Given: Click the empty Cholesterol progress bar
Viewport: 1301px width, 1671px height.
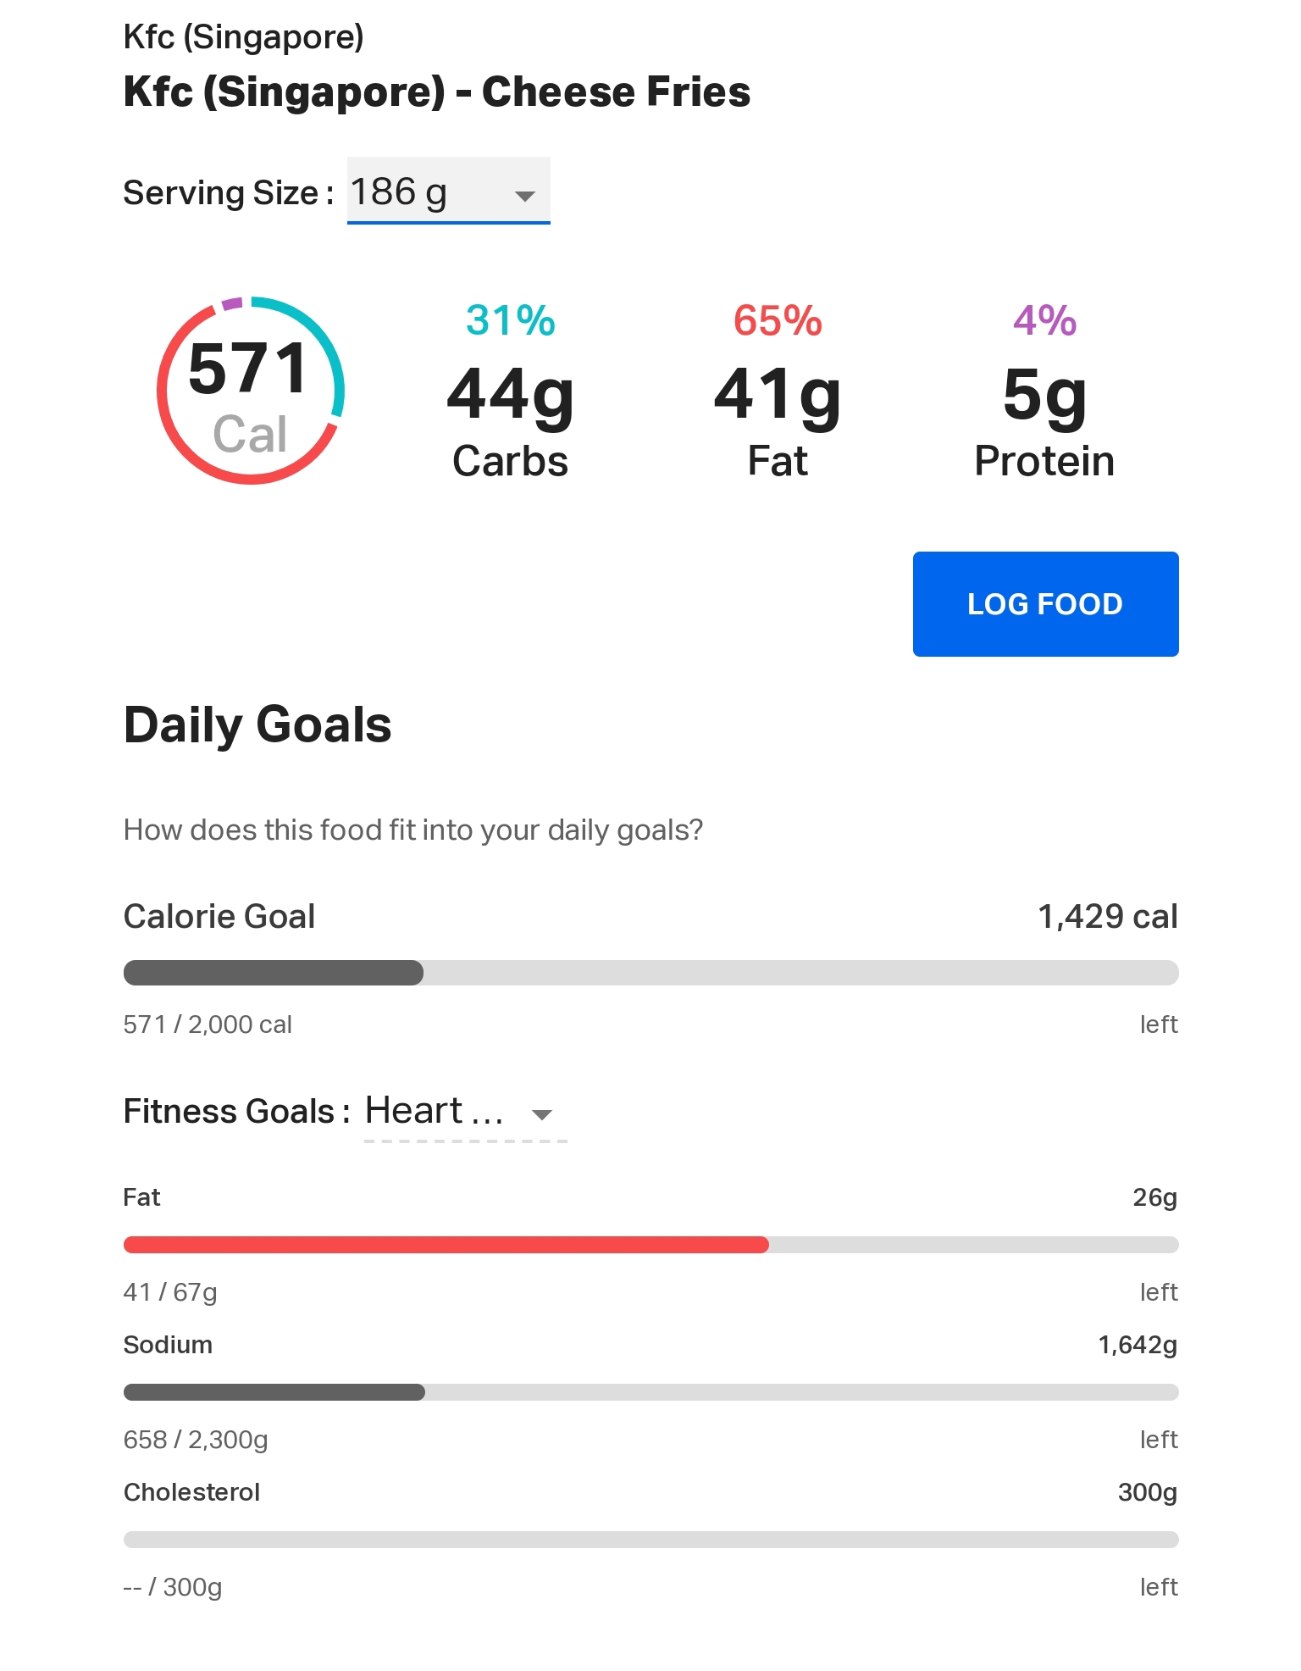Looking at the screenshot, I should 651,1540.
